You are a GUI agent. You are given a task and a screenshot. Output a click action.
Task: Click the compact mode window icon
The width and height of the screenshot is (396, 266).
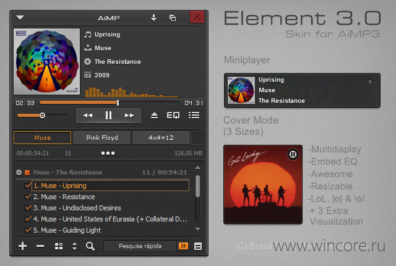(x=173, y=18)
